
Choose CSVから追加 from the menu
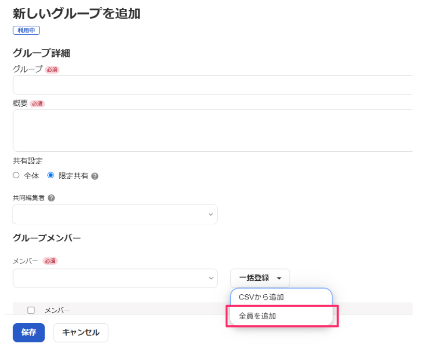[x=281, y=297]
